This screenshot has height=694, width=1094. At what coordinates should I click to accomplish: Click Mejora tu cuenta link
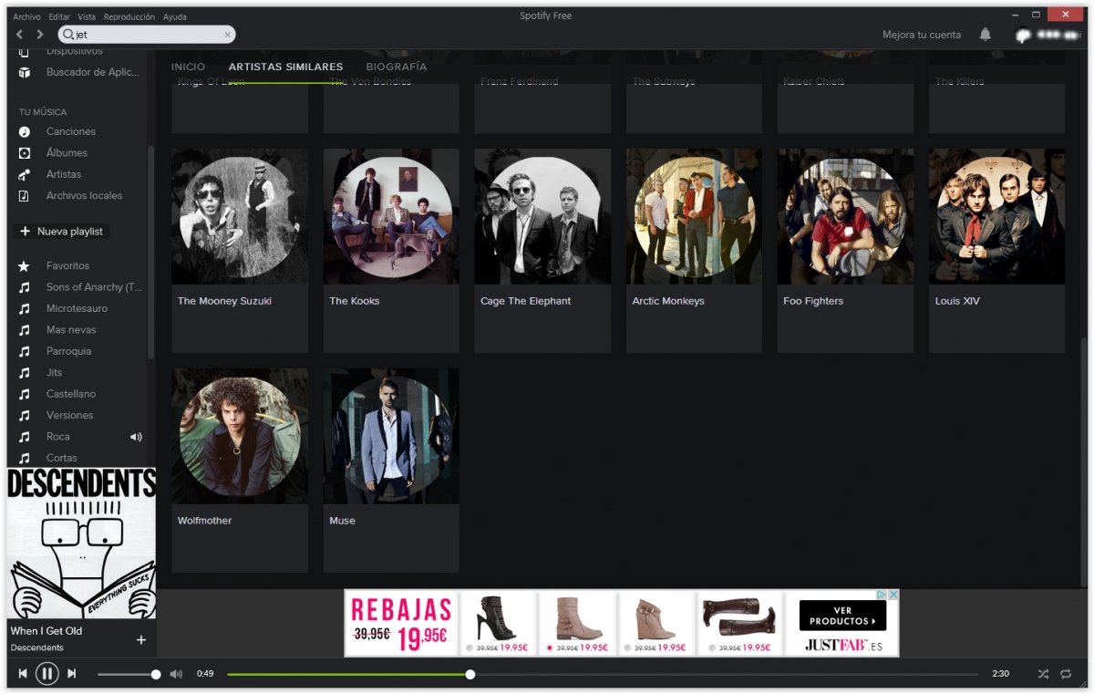pyautogui.click(x=922, y=35)
